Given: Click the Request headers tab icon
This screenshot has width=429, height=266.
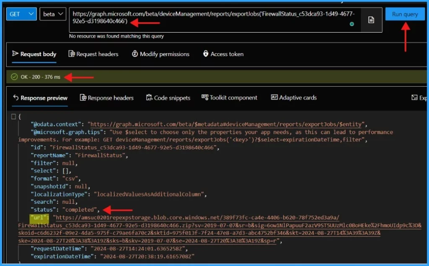Looking at the screenshot, I should point(71,54).
